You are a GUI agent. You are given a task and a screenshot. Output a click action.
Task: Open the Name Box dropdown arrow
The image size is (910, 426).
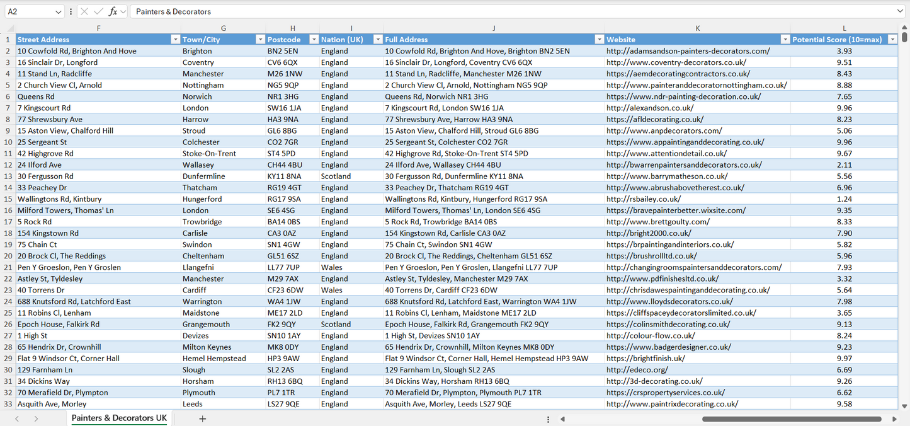tap(58, 11)
